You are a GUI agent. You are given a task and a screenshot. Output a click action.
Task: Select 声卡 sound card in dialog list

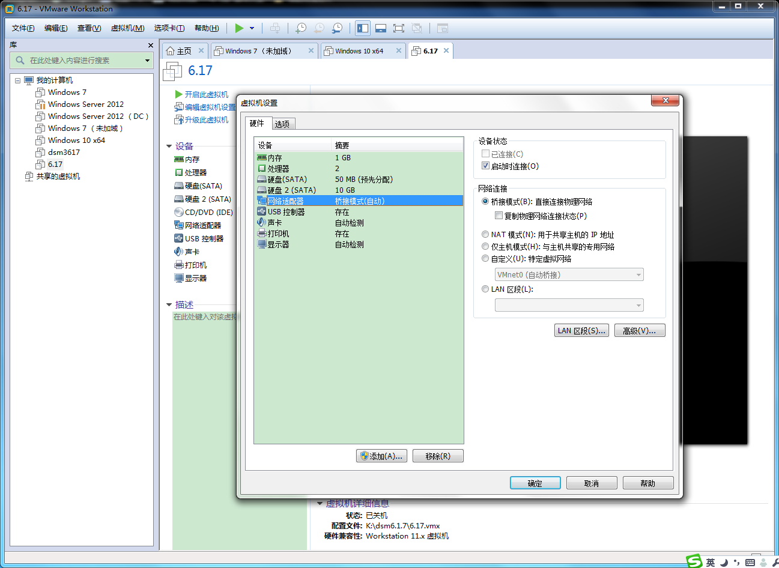pos(359,223)
